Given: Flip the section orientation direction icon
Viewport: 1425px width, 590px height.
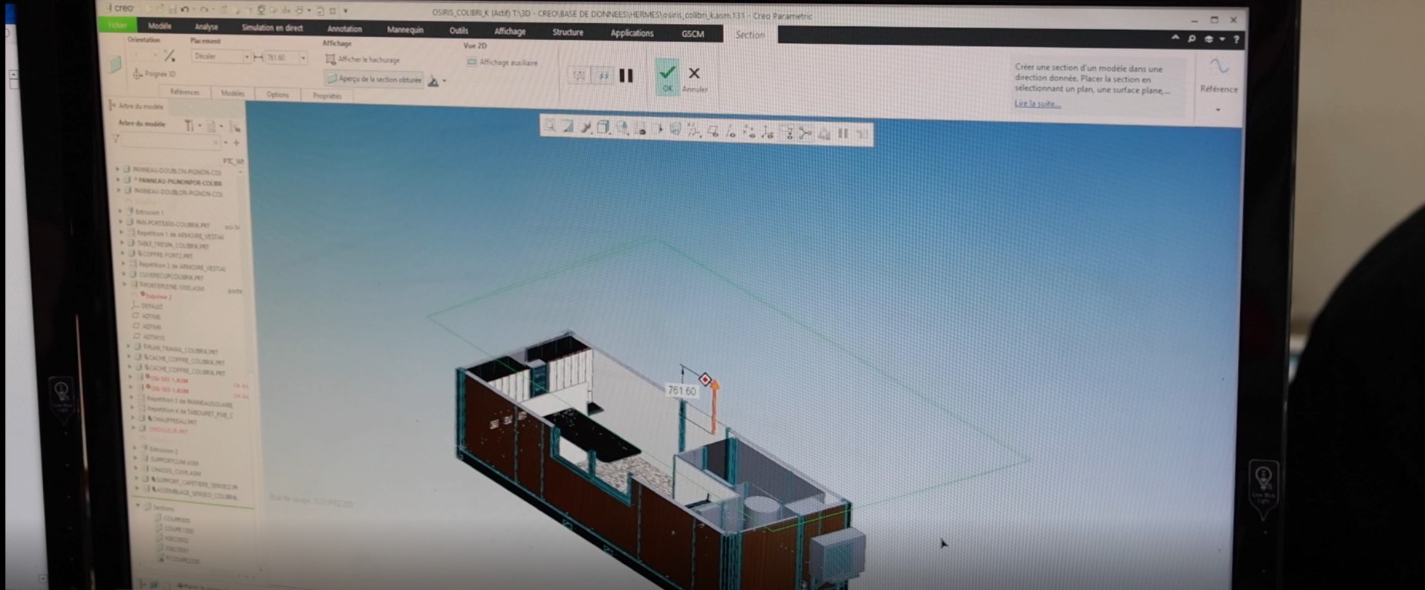Looking at the screenshot, I should tap(169, 56).
